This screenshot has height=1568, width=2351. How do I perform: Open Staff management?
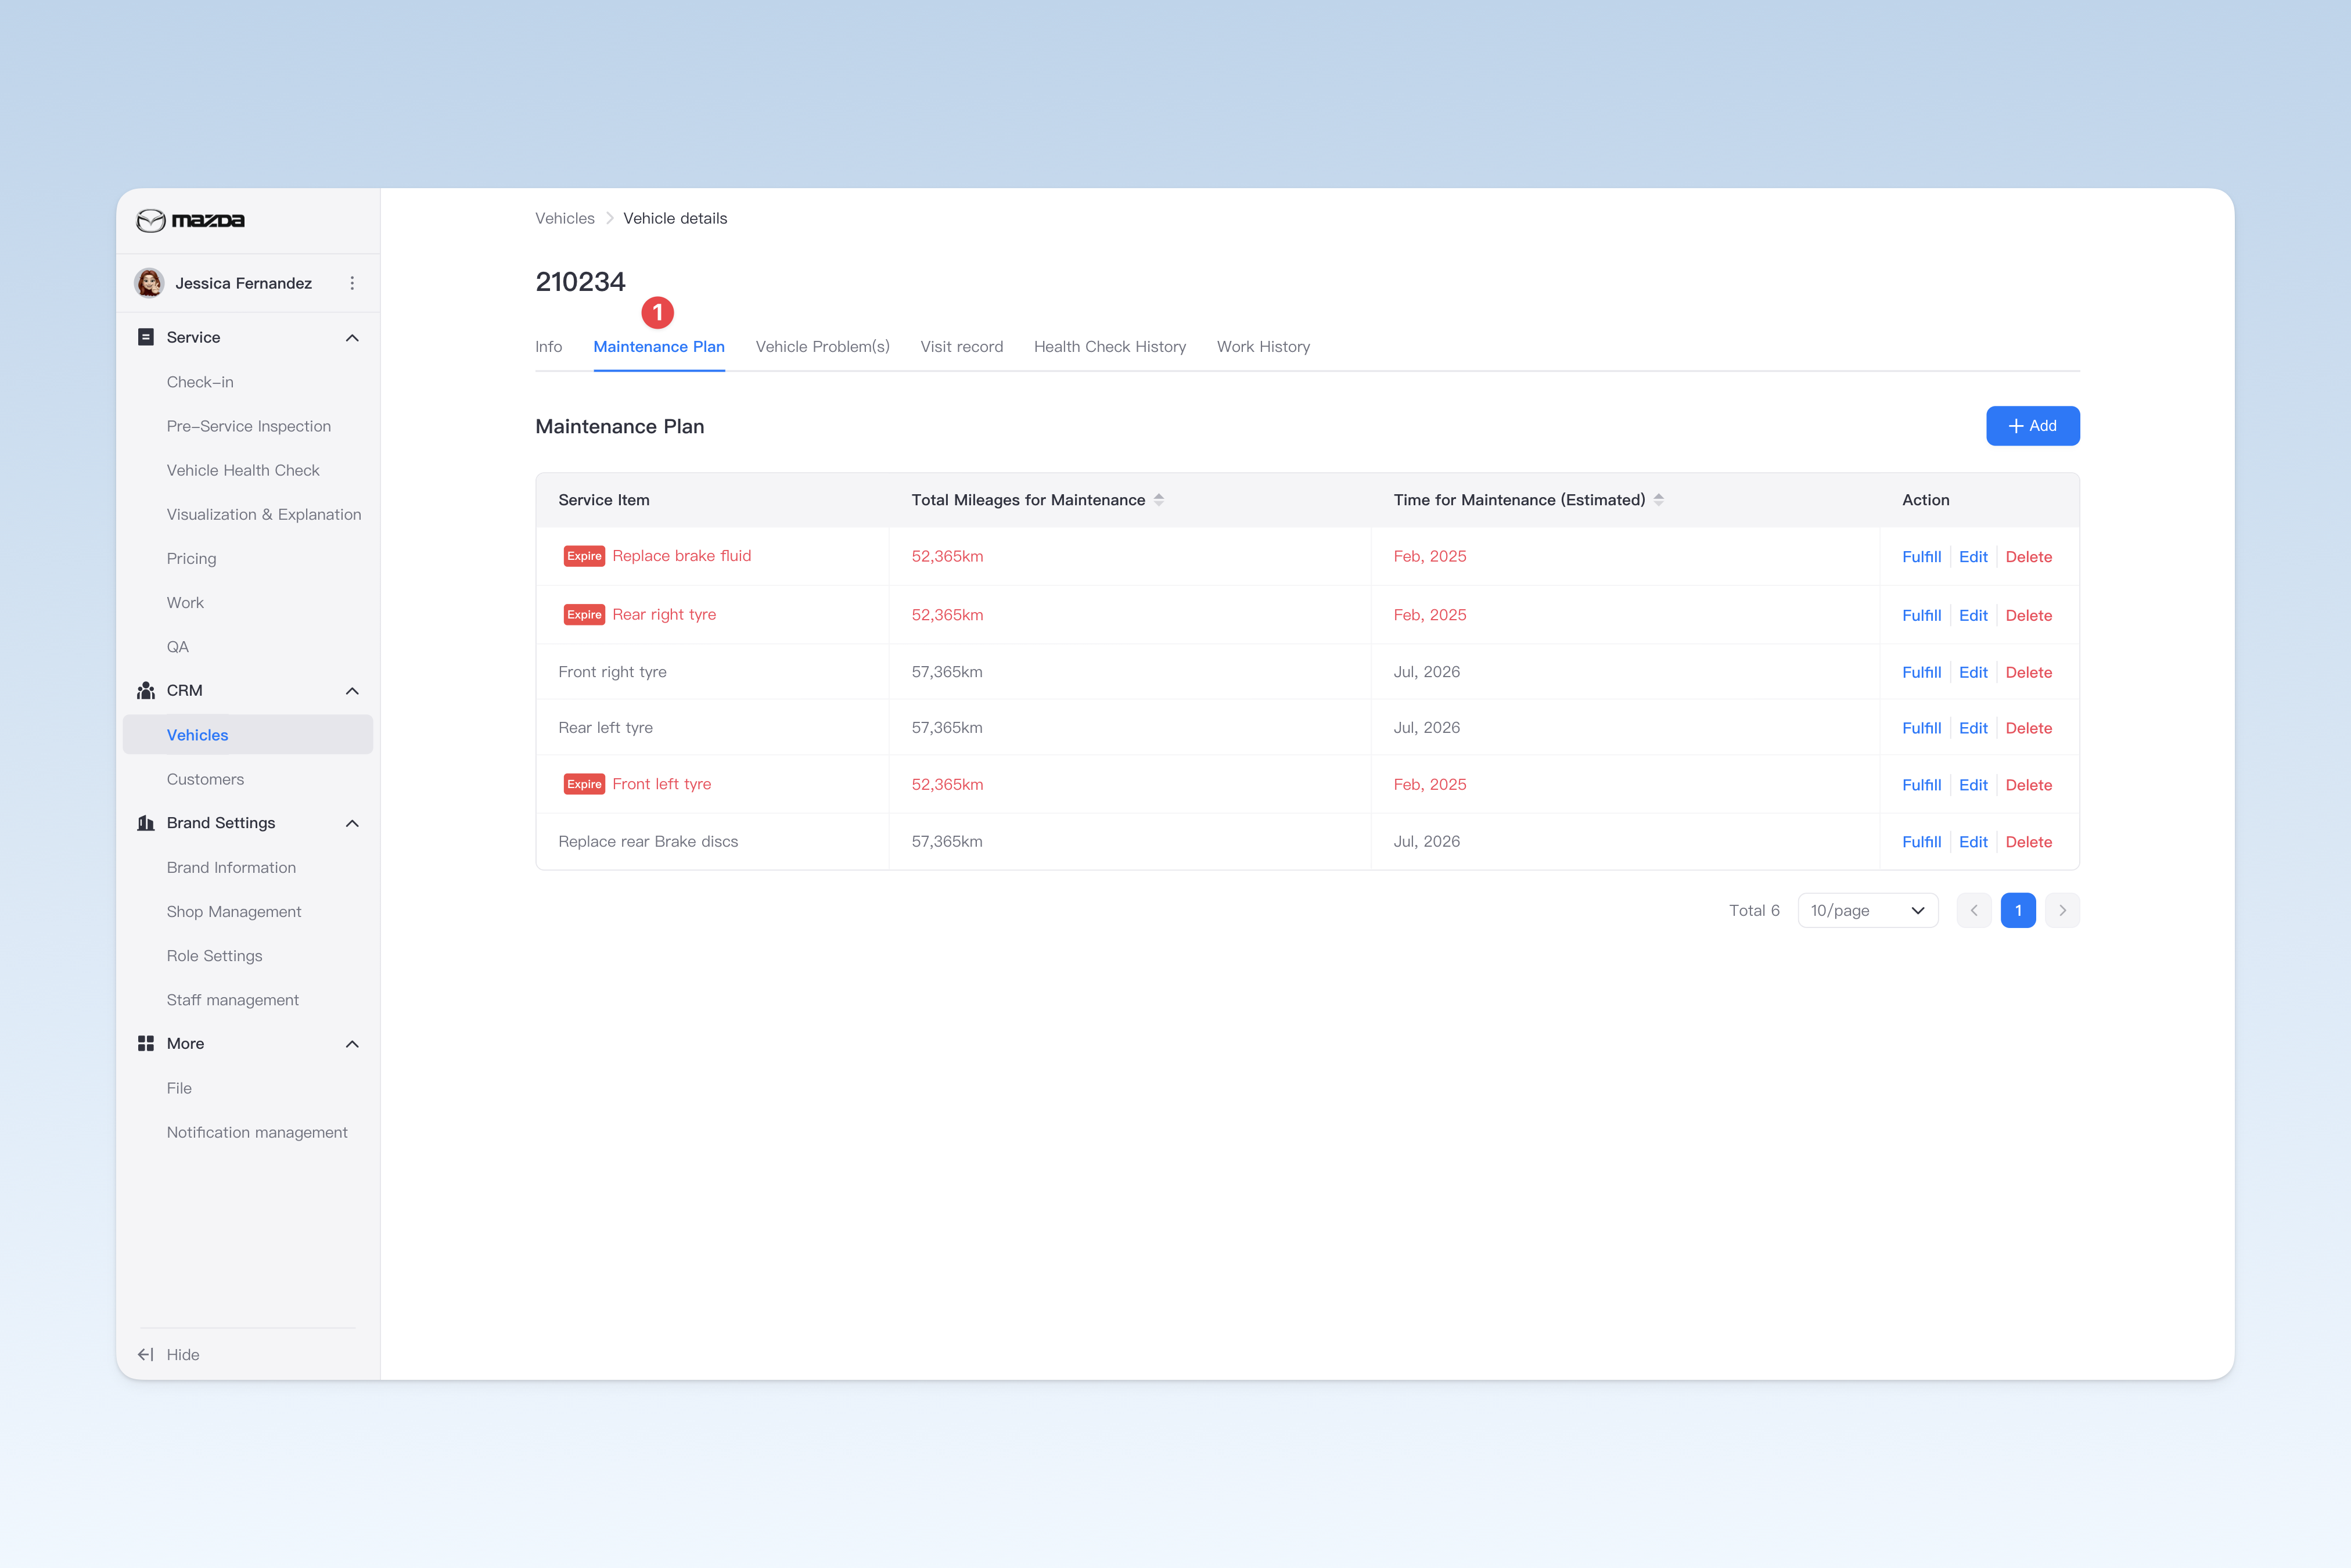click(x=233, y=1000)
